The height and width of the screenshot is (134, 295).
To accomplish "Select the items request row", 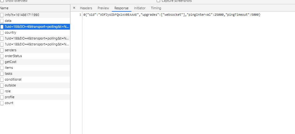I will tap(35, 68).
